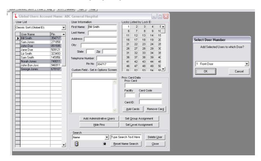Click the battery icon in the Search panel

77,144
